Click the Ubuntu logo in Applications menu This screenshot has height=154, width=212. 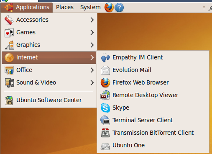(x=9, y=8)
